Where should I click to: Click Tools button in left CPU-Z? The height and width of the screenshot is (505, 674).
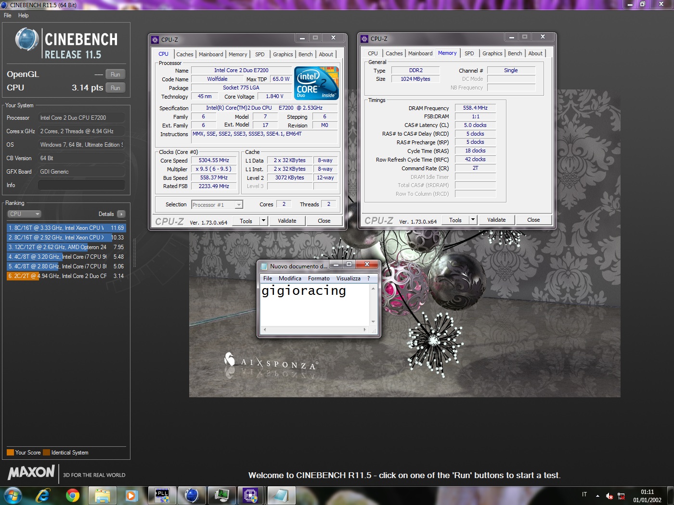pos(246,221)
